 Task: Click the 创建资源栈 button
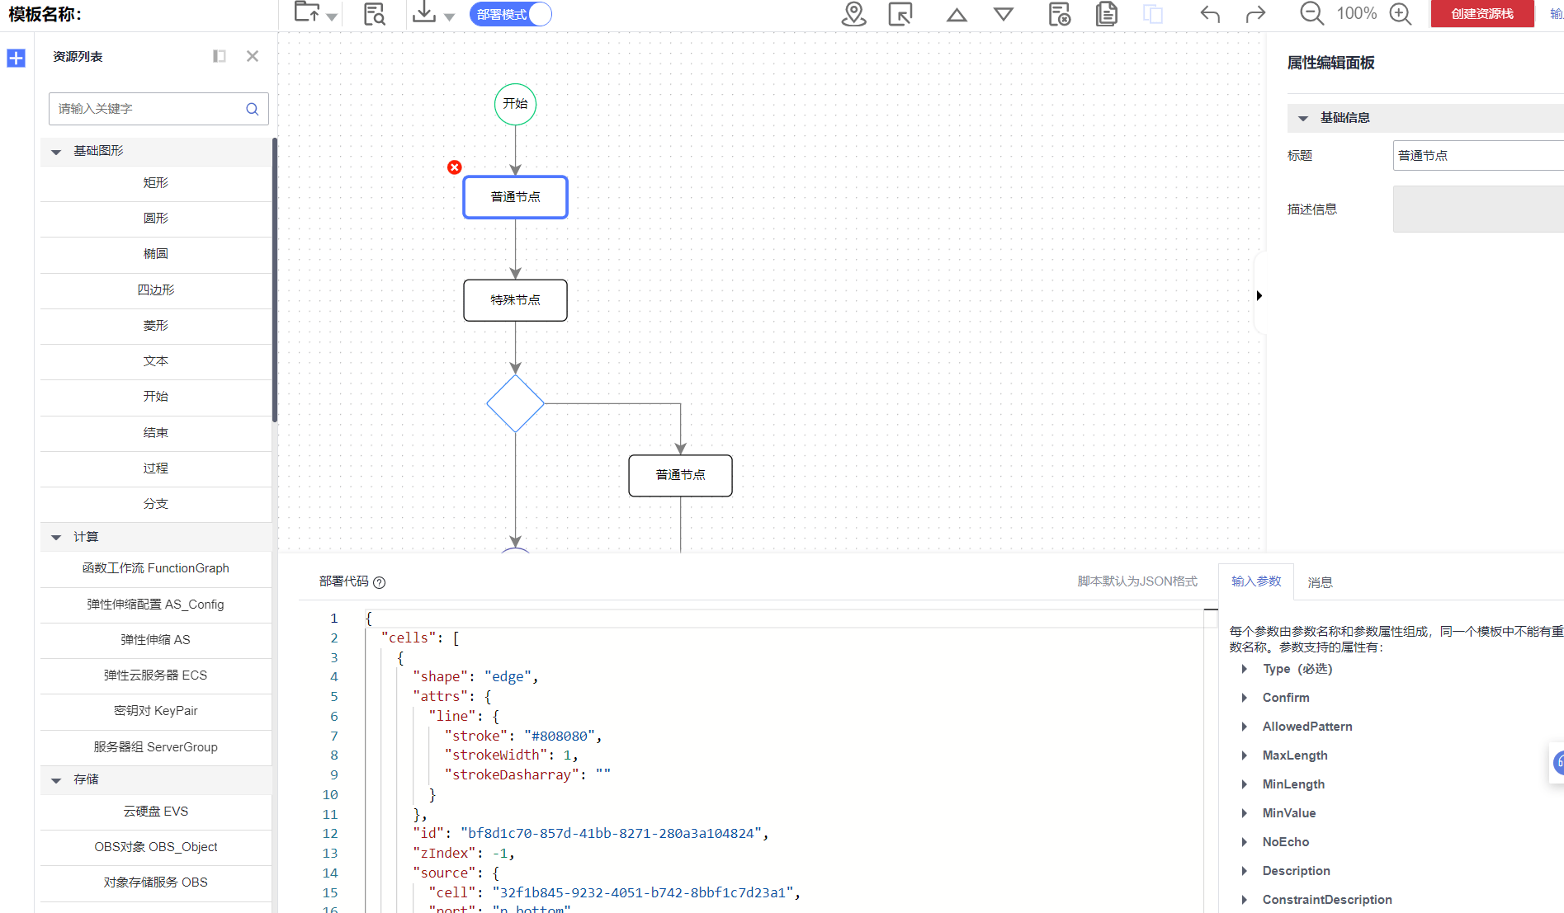click(x=1481, y=14)
